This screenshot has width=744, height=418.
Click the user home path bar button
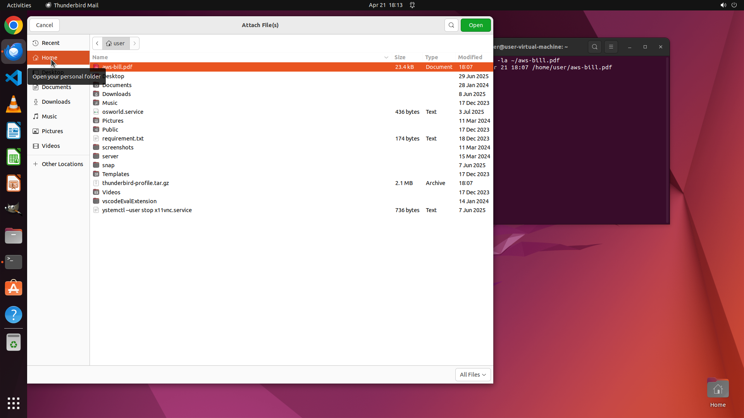pos(116,43)
